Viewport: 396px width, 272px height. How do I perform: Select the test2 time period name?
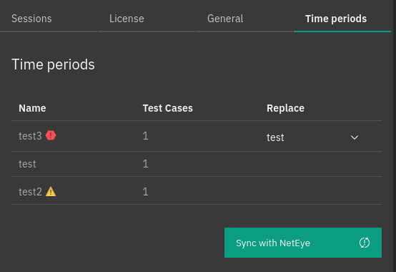point(30,192)
